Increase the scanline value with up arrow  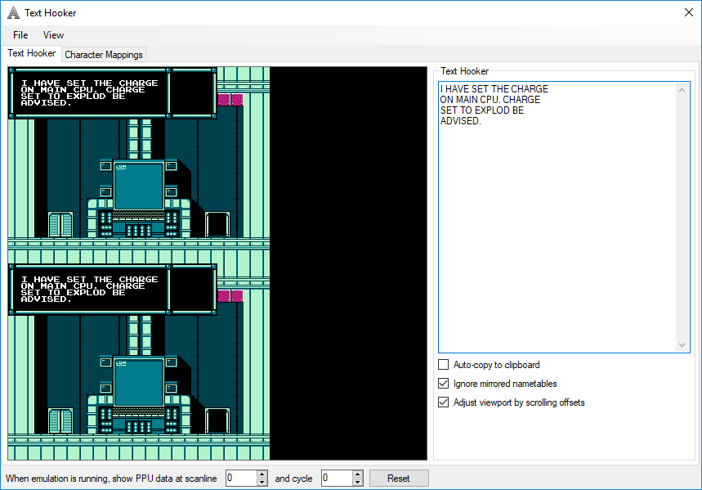pyautogui.click(x=262, y=474)
